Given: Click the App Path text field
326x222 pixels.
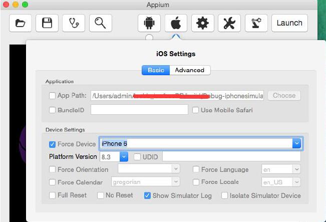Looking at the screenshot, I should point(177,96).
